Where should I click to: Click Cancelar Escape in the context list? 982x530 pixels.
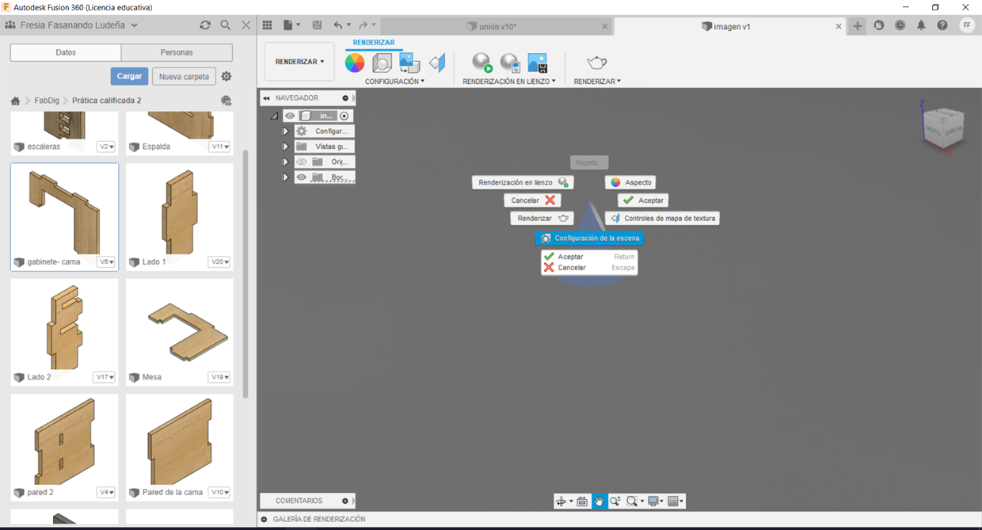[x=589, y=268]
